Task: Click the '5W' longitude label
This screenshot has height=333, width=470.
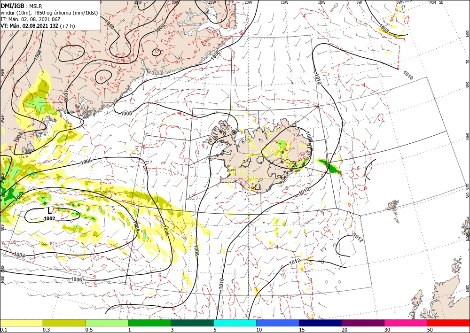Action: [359, 2]
